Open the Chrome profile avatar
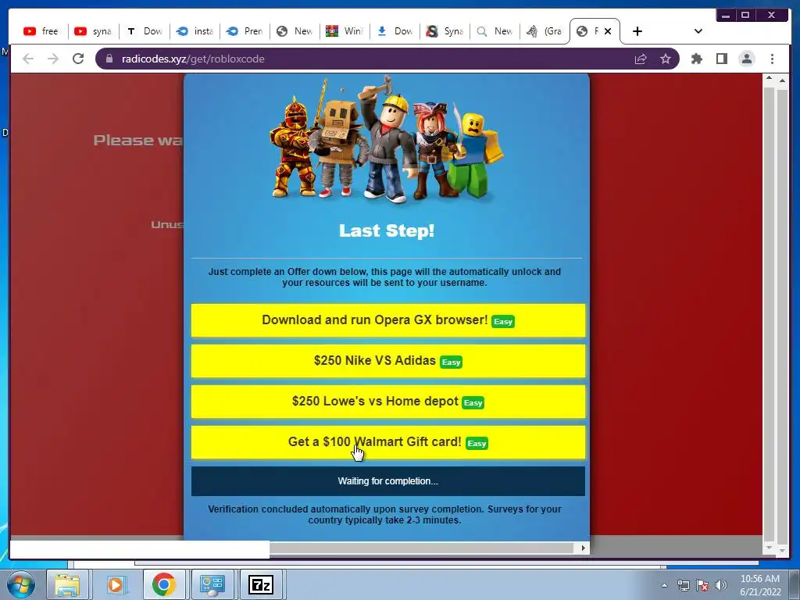 tap(746, 59)
